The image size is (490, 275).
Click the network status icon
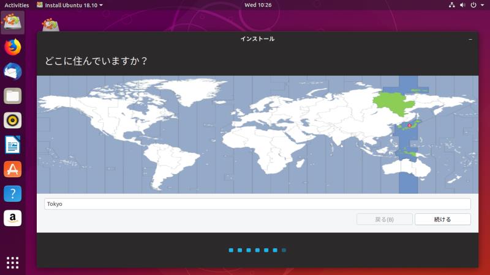451,5
